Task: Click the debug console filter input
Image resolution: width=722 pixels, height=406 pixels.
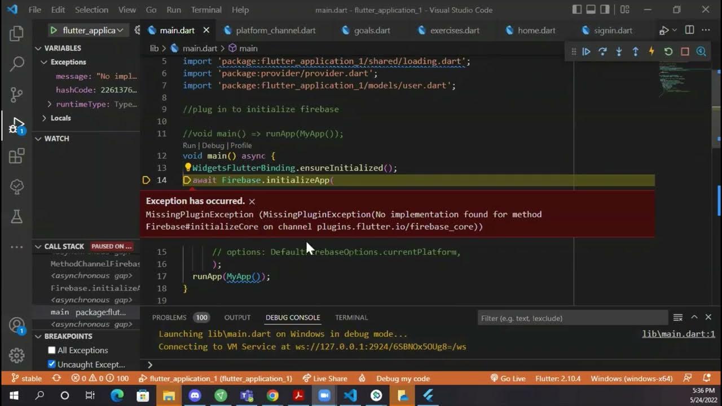Action: (573, 318)
